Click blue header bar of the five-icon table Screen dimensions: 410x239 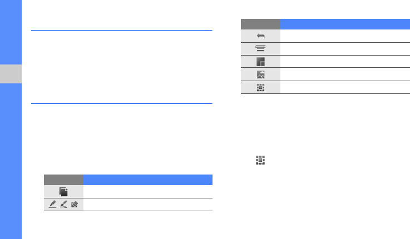[345, 24]
